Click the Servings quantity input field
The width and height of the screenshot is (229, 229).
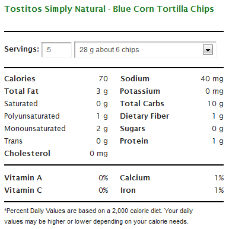(x=56, y=50)
